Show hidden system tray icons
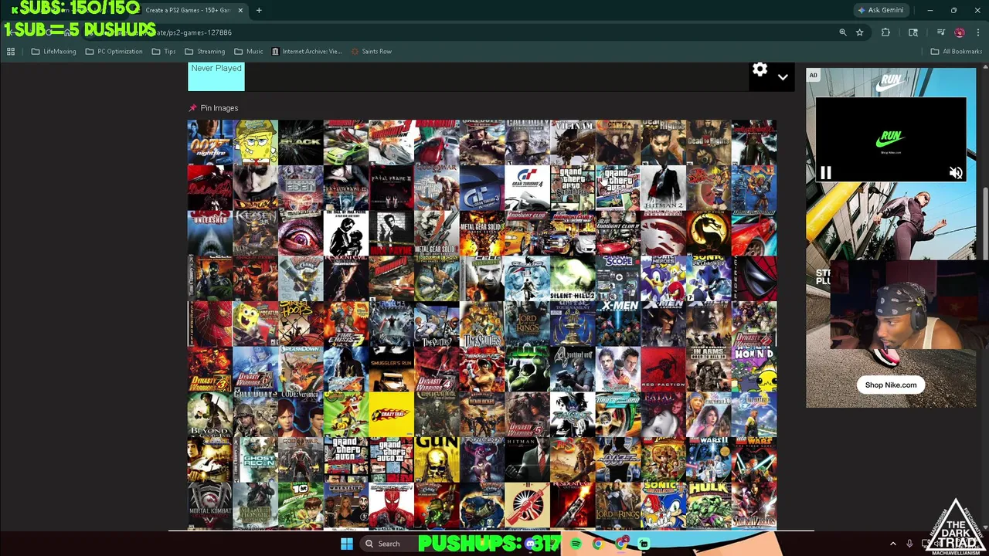The image size is (989, 556). 893,544
